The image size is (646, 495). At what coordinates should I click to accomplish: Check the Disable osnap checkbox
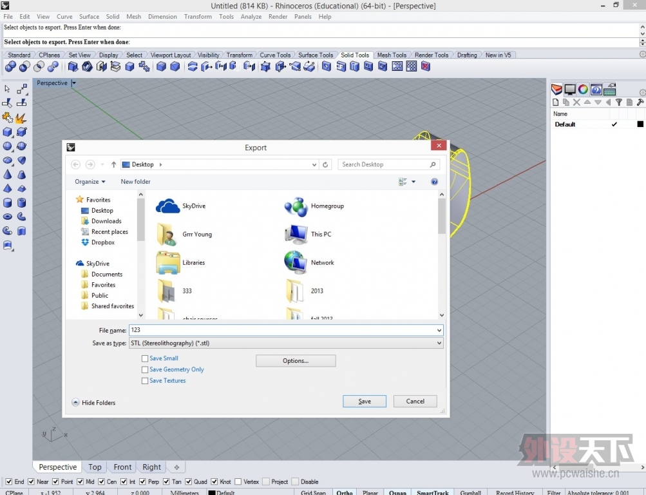point(295,481)
